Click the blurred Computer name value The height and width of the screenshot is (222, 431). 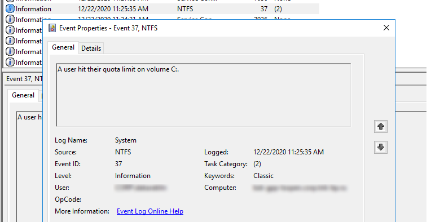pyautogui.click(x=300, y=188)
